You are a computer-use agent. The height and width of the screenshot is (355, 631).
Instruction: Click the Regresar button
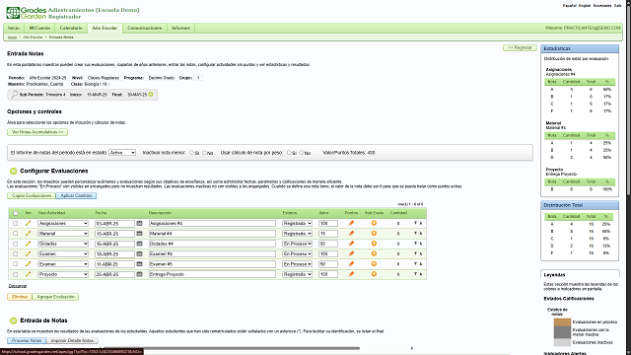(520, 47)
